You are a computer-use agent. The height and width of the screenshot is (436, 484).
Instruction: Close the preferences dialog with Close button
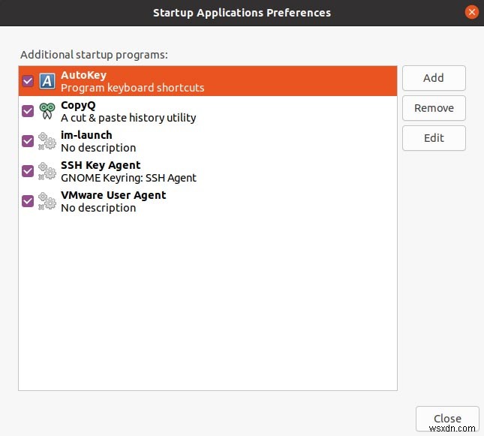[x=447, y=419]
